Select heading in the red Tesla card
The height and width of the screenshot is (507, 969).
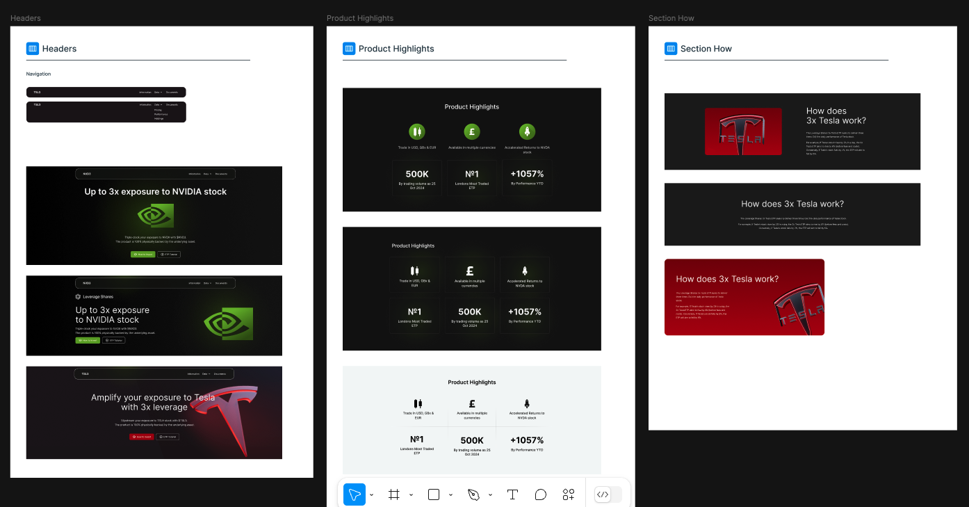[x=727, y=279]
